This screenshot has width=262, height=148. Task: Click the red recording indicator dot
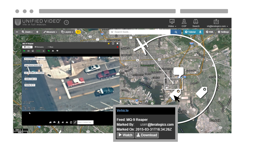(118, 47)
